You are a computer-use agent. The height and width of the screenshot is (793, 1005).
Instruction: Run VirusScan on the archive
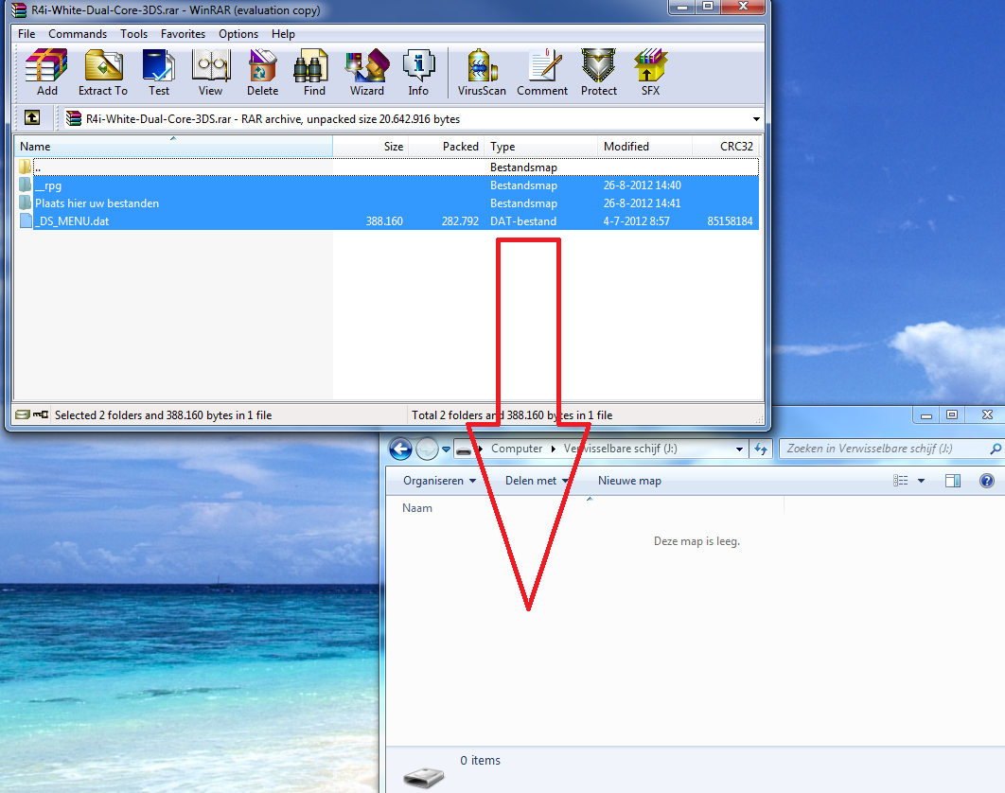[482, 73]
